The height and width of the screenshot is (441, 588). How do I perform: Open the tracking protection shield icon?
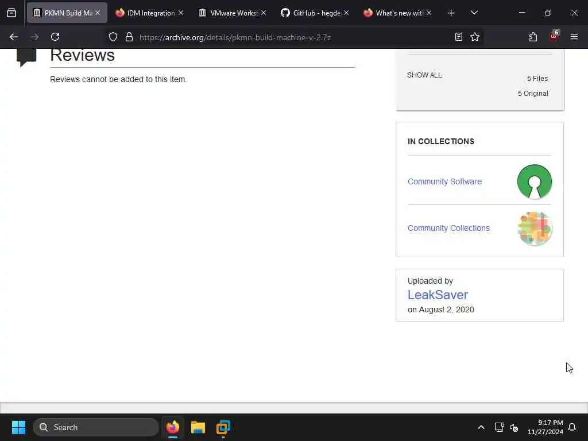(113, 37)
